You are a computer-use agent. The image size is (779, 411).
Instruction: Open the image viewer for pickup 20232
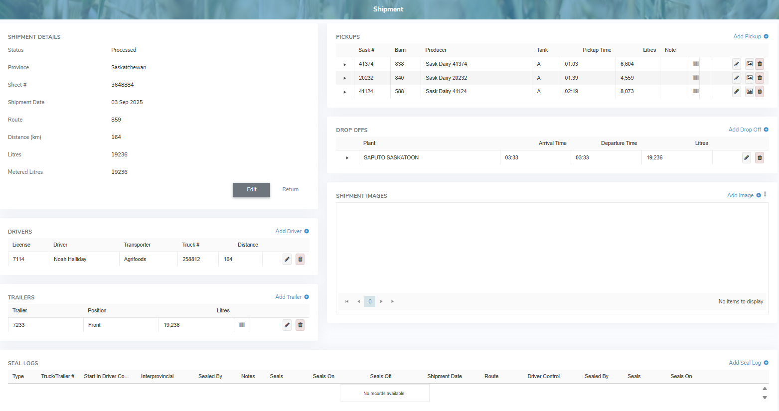[749, 78]
